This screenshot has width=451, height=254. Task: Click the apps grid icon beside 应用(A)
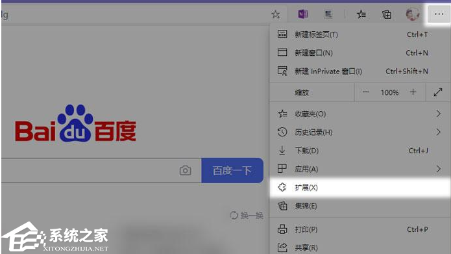click(282, 168)
